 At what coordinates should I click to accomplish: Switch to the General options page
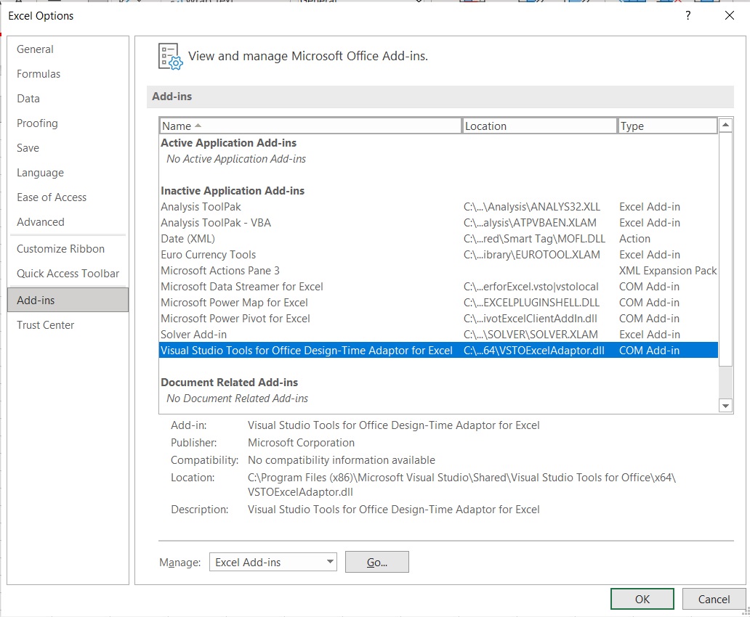point(36,49)
